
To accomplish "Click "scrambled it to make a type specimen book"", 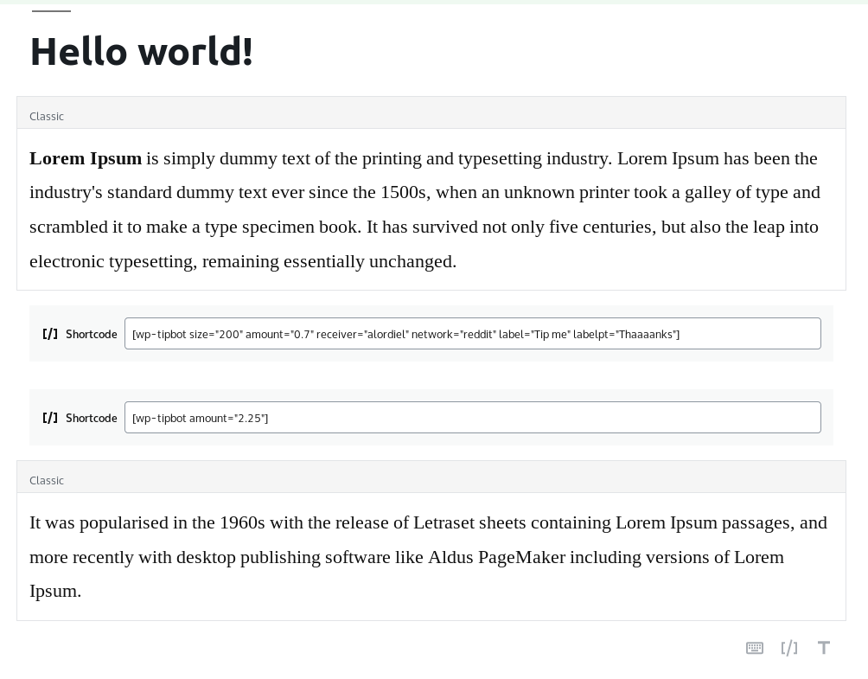I will point(195,227).
